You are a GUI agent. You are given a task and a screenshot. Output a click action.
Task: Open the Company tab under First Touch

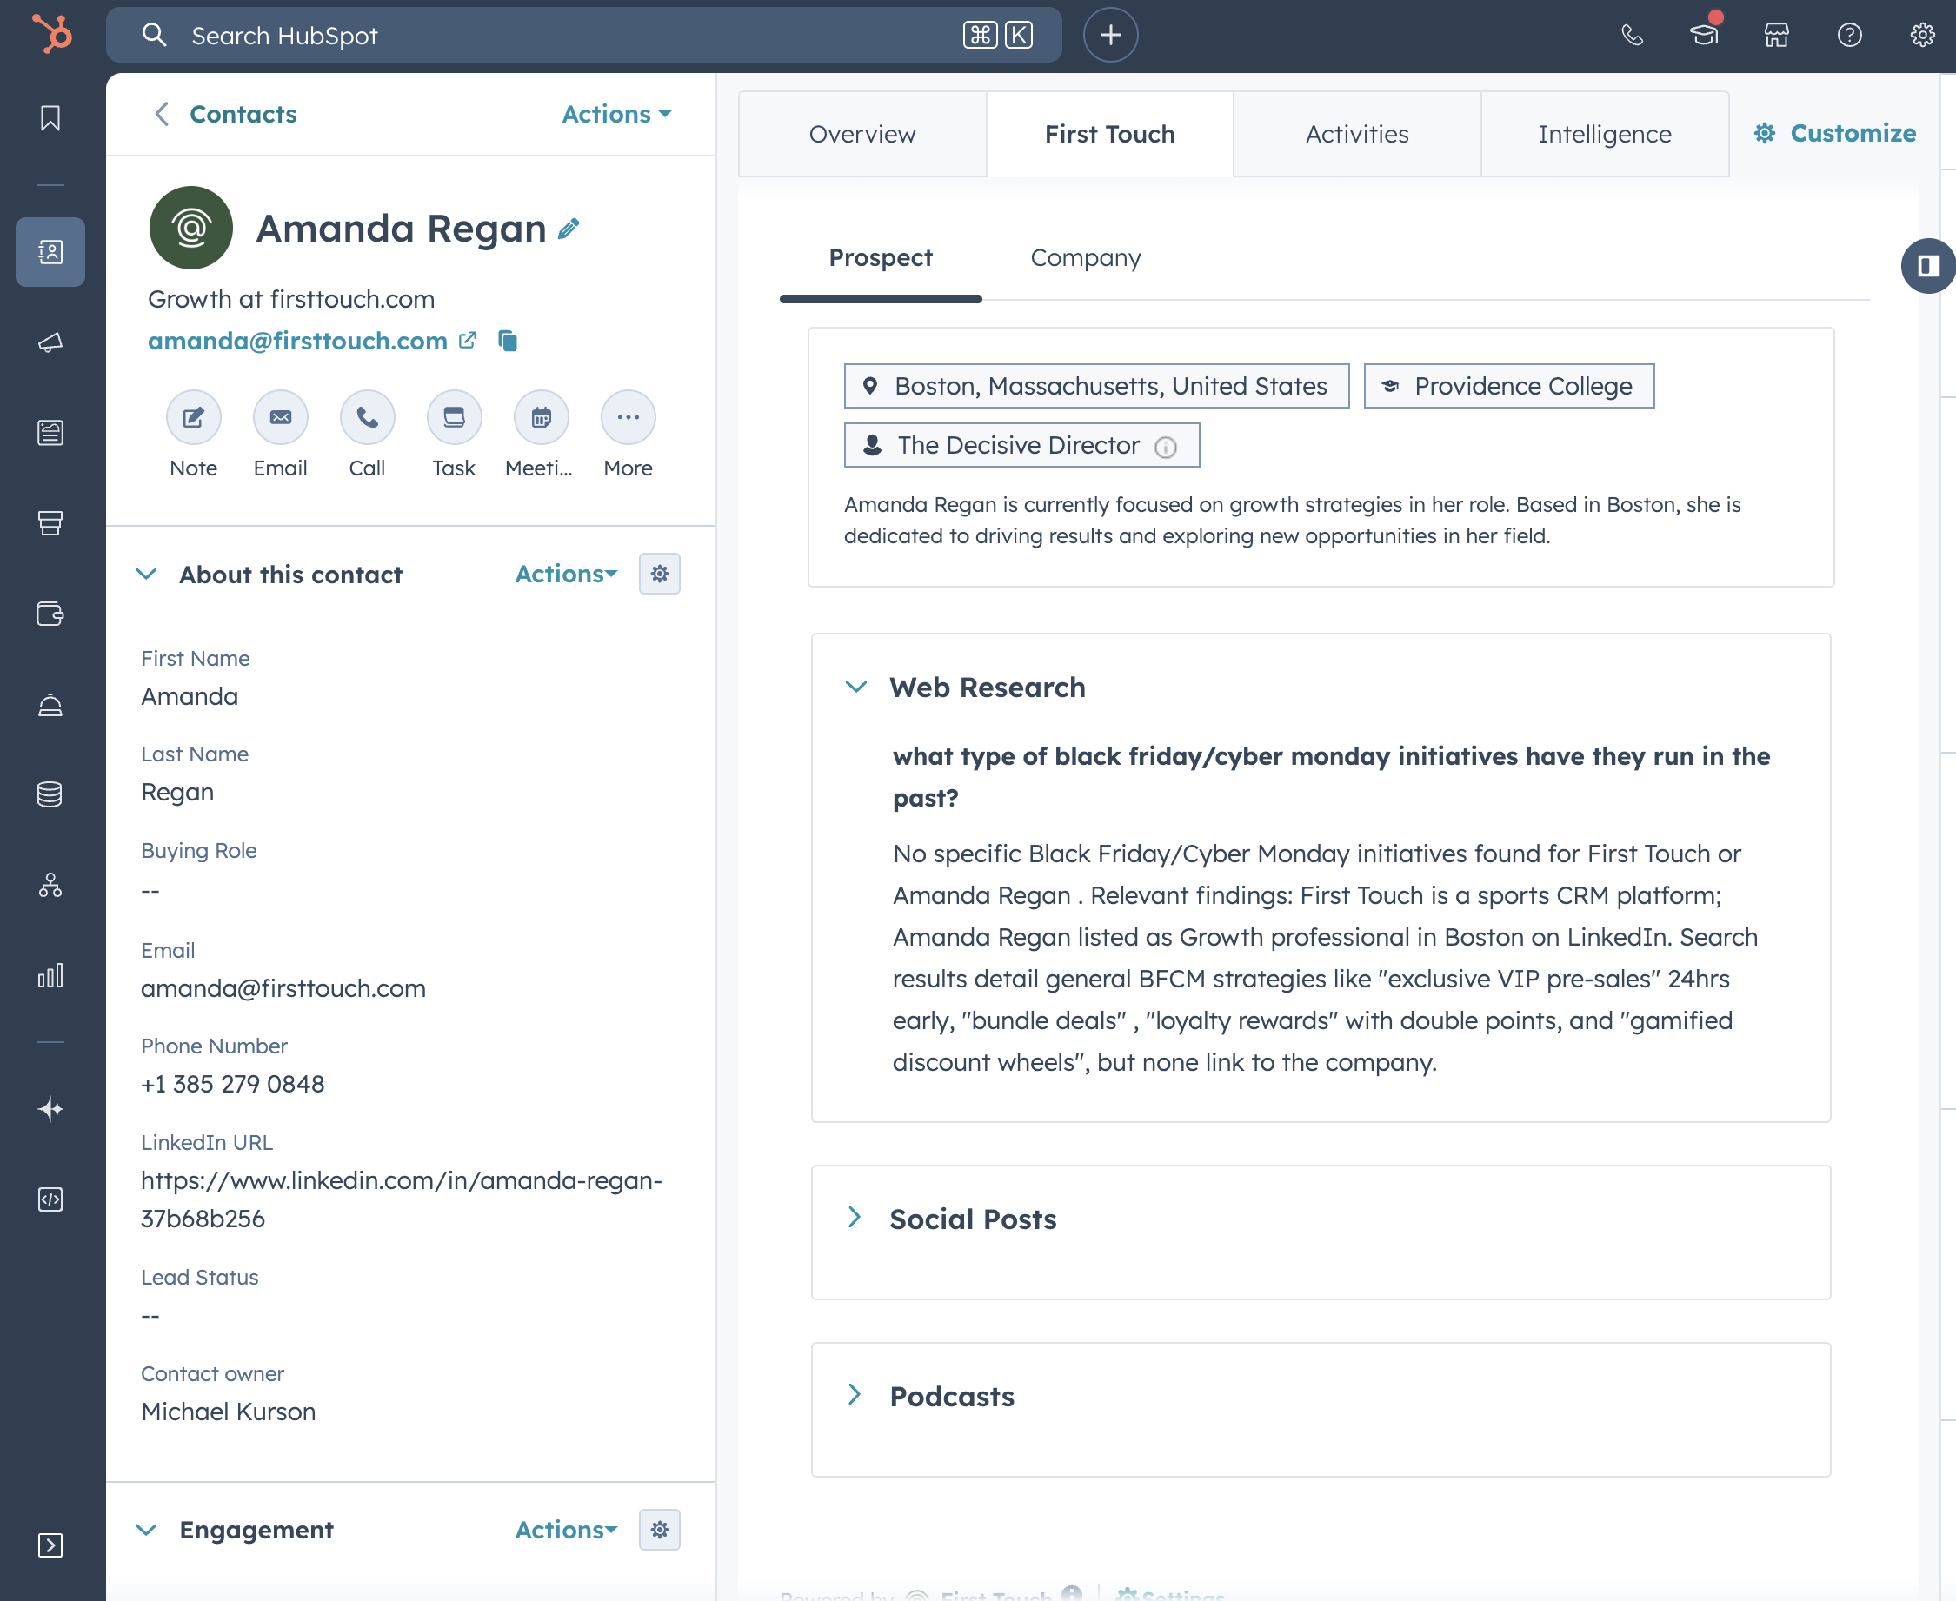(1086, 258)
